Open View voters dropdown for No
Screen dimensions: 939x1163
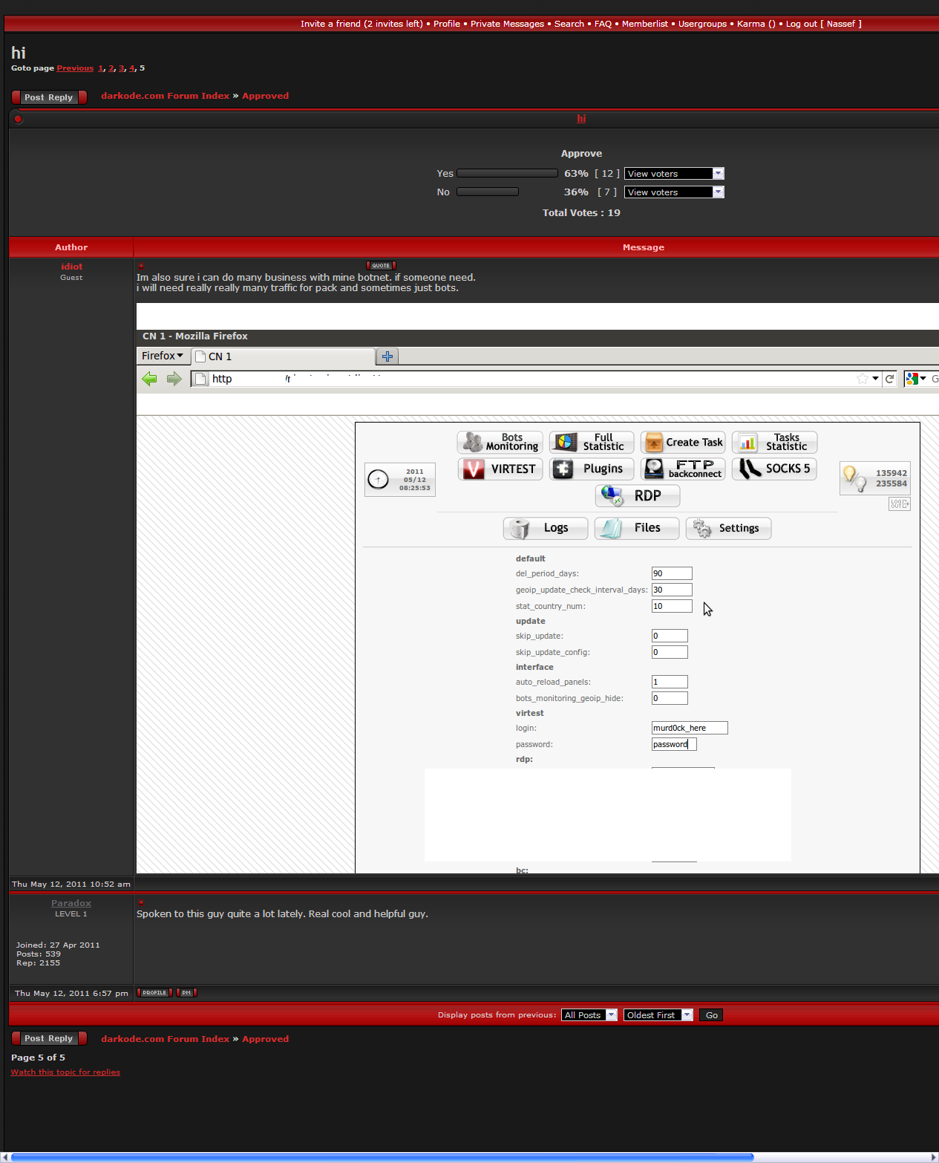(674, 192)
